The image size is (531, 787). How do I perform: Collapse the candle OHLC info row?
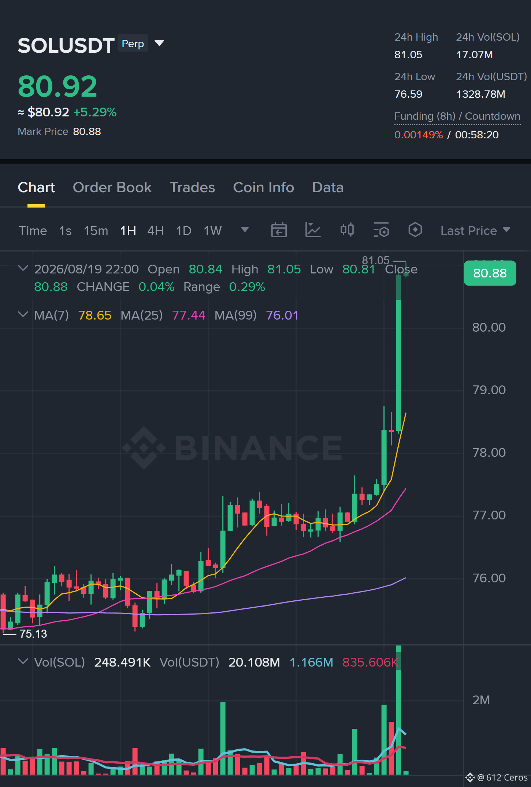[23, 268]
